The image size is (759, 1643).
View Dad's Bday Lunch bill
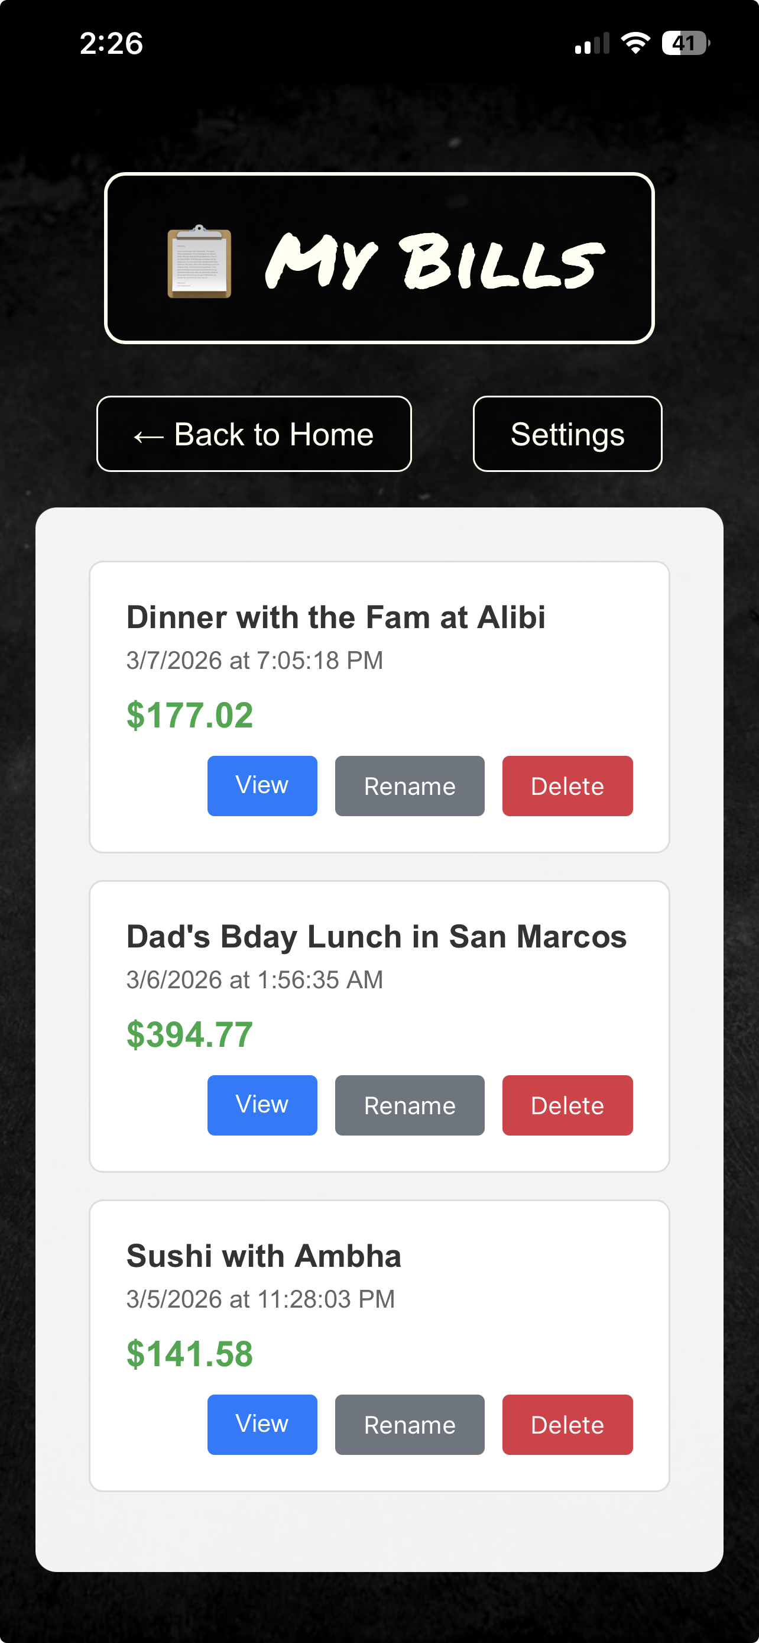[x=262, y=1105]
